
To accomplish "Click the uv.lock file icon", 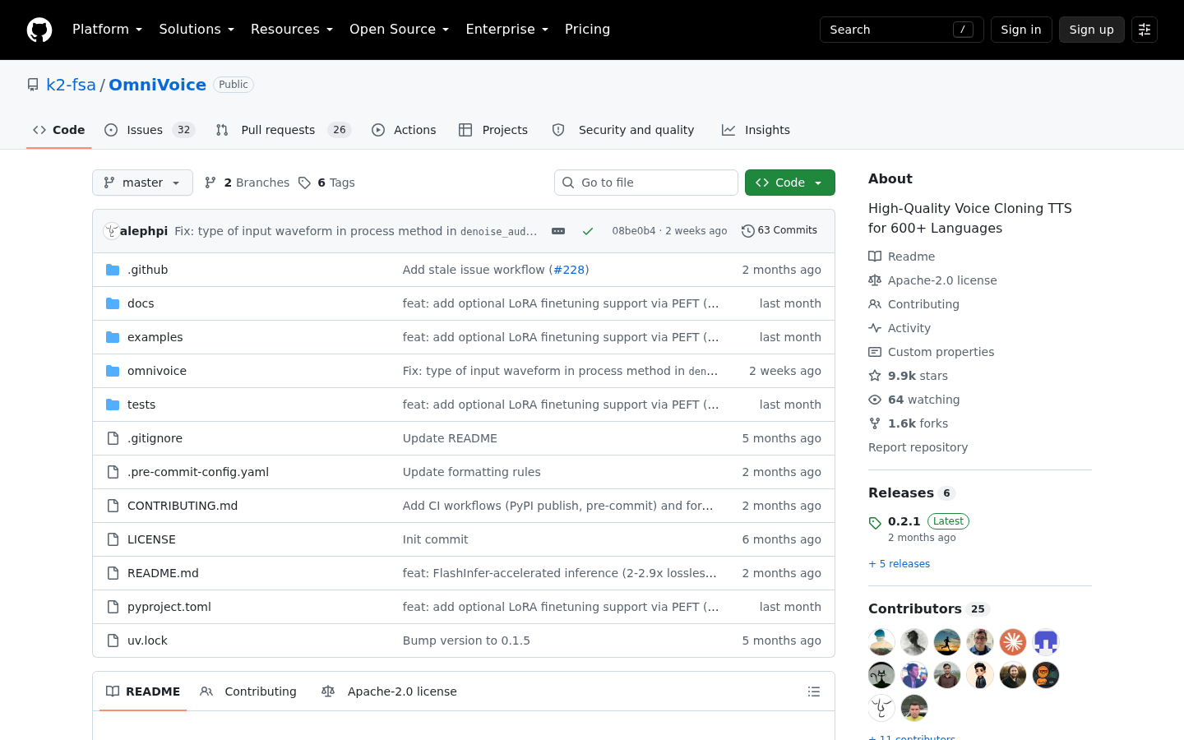I will point(113,641).
